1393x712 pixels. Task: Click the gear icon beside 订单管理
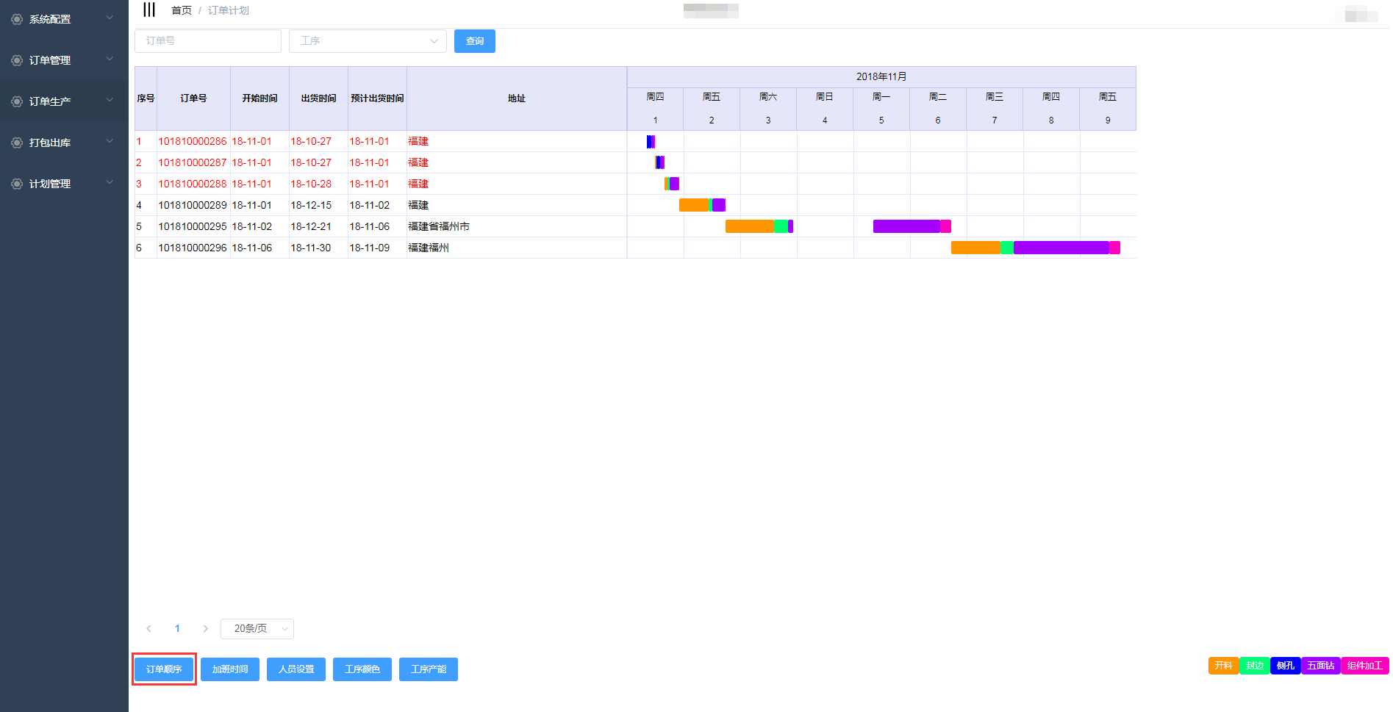tap(17, 60)
